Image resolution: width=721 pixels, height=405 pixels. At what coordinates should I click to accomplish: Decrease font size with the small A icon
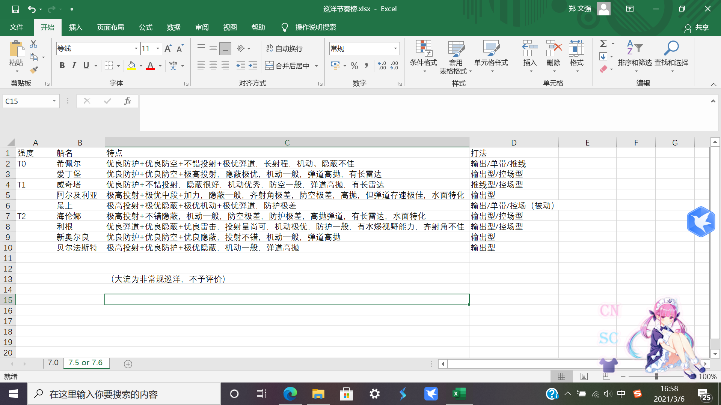tap(180, 48)
